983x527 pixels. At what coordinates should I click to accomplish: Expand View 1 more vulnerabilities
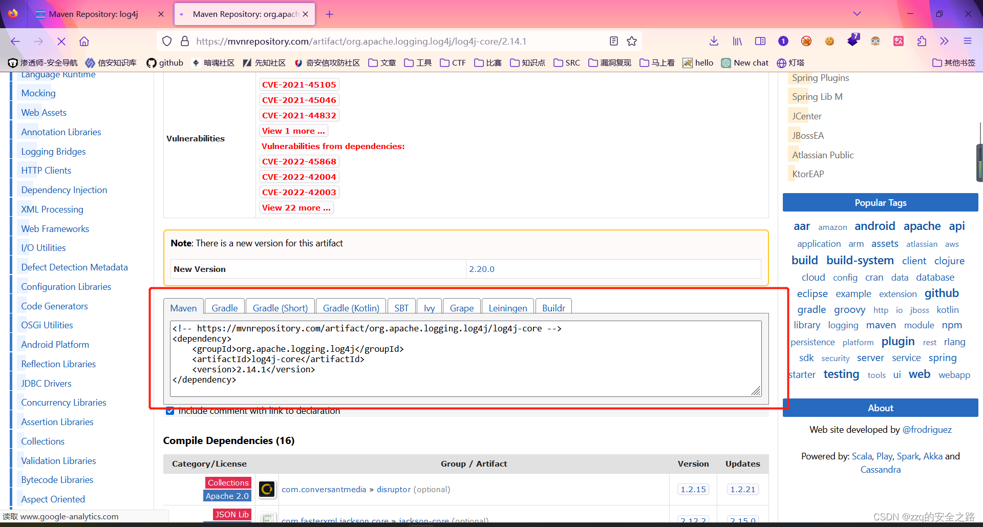point(293,131)
